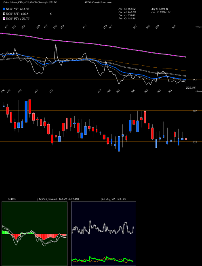This screenshot has height=266, width=202.
Task: Click the 184 tops label above the chart
Action: 55,27
